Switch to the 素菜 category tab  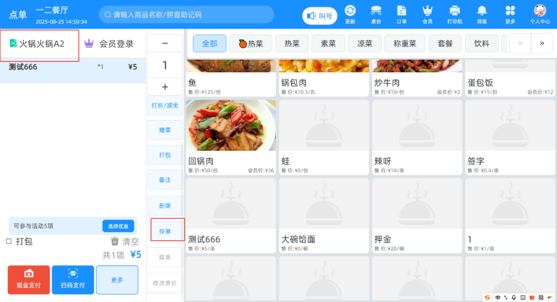(x=328, y=43)
